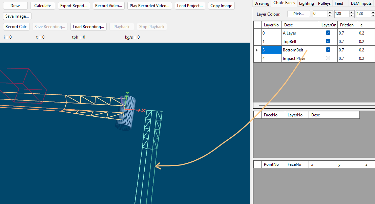Viewport: 375px width, 204px height.
Task: Click row selector arrow for BottomBelt
Action: coord(257,50)
